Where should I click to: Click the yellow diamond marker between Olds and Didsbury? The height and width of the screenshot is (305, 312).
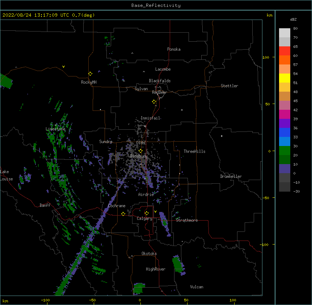(x=140, y=151)
